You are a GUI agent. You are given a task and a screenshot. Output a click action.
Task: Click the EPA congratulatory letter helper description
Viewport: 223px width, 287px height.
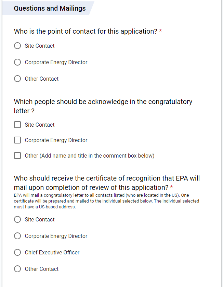(x=106, y=201)
